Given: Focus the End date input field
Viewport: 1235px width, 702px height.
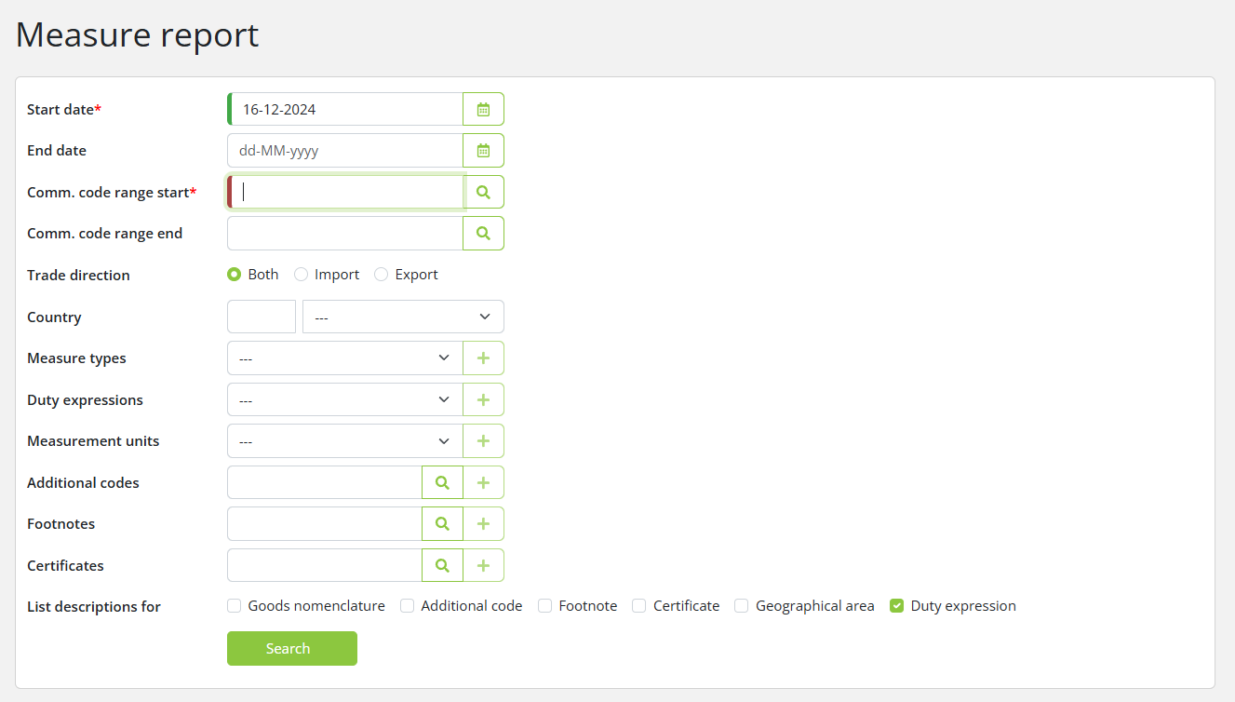Looking at the screenshot, I should 345,151.
